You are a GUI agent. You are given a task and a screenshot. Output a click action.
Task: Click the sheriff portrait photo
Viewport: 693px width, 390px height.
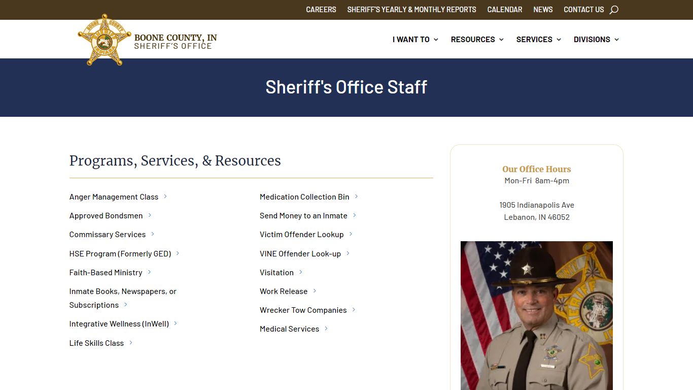[537, 315]
